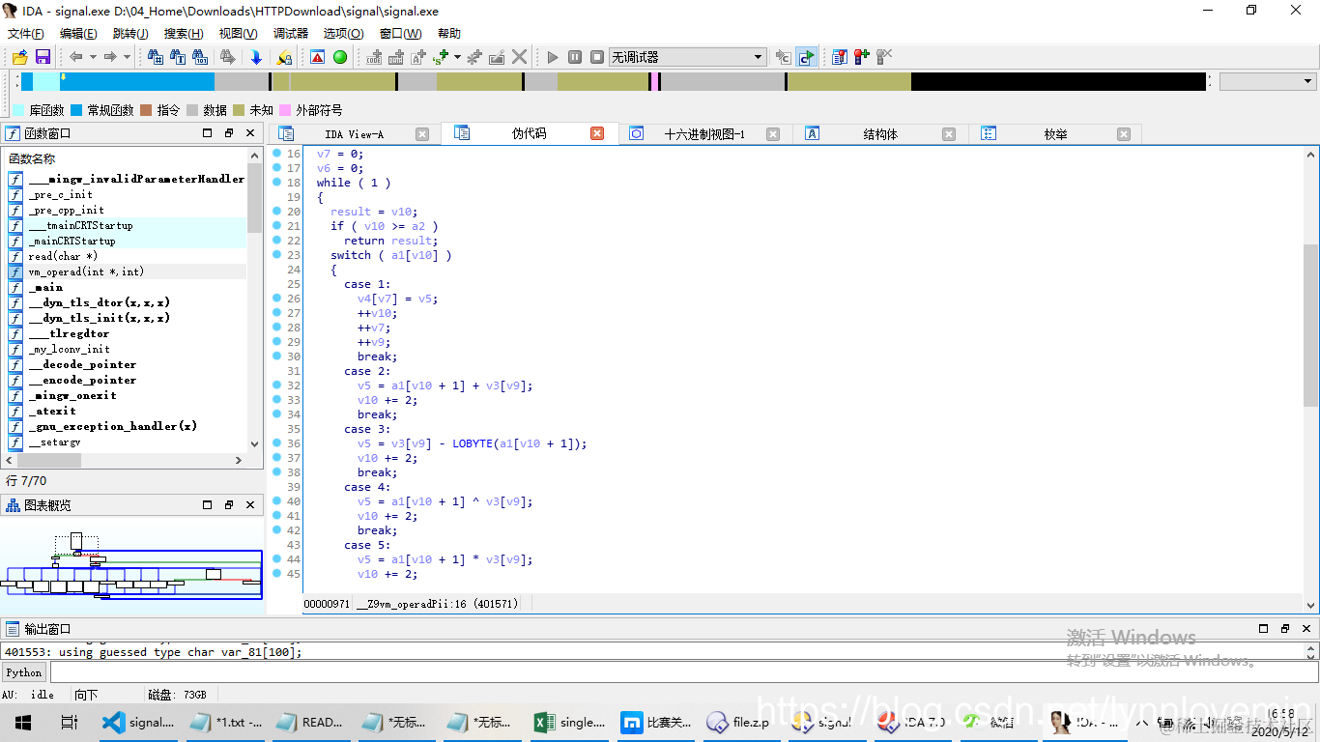Switch to the 枚举 tab

(x=1055, y=134)
